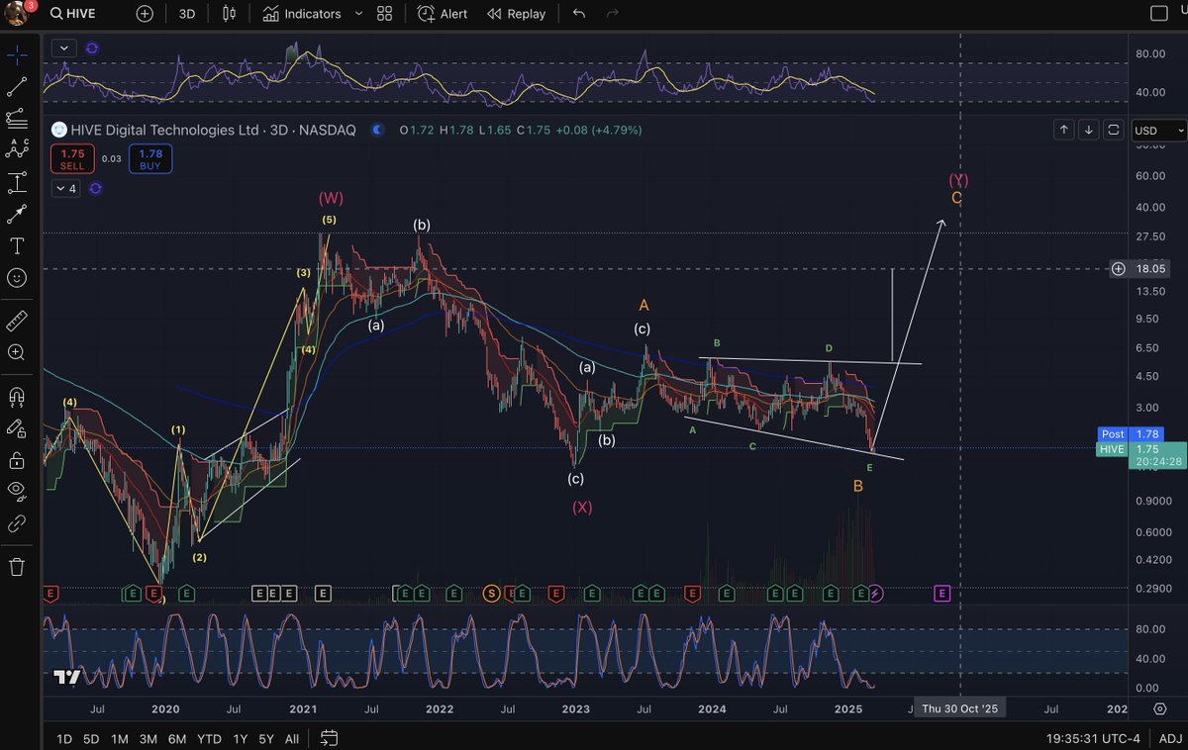The width and height of the screenshot is (1188, 750).
Task: Activate the zoom-in tool
Action: pyautogui.click(x=16, y=352)
